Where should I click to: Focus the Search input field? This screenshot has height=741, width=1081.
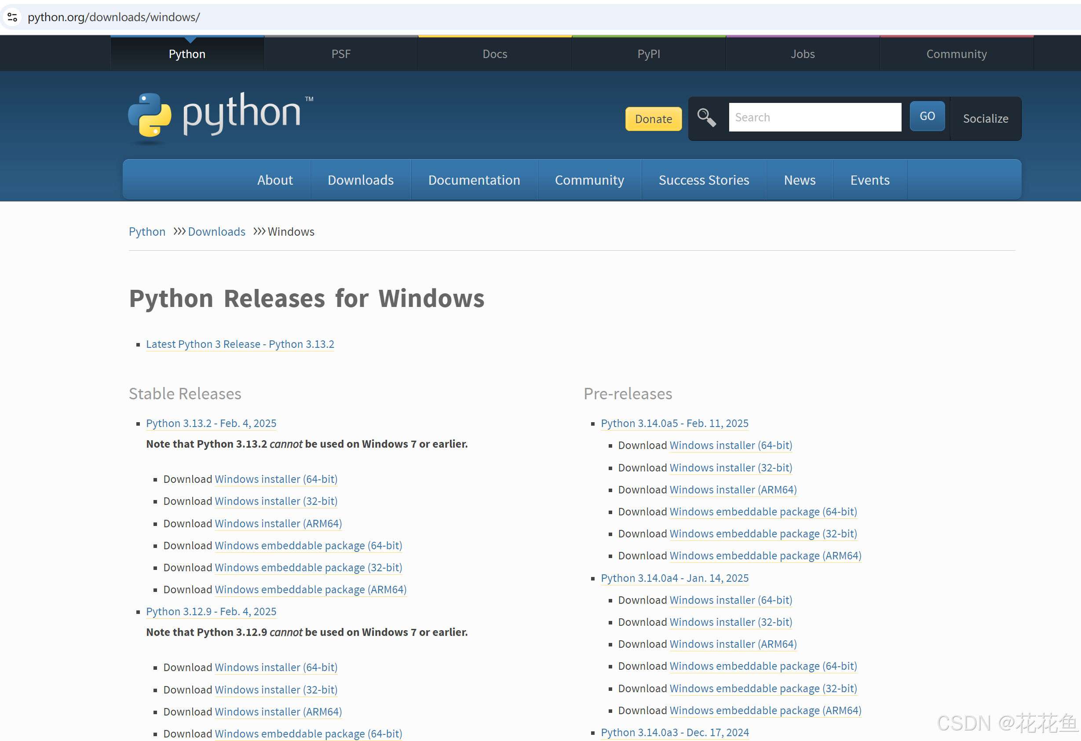coord(814,117)
